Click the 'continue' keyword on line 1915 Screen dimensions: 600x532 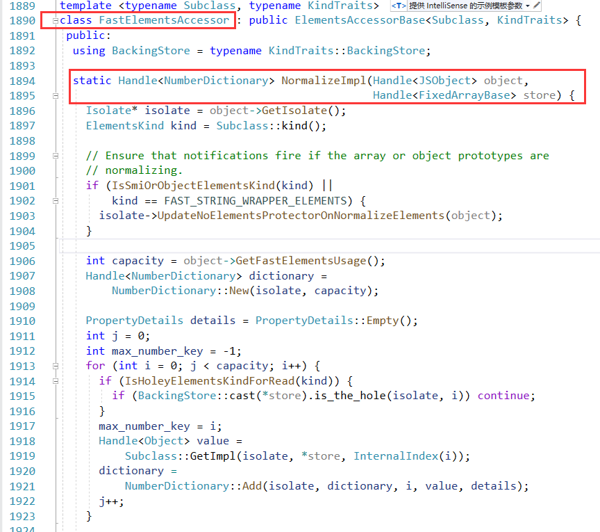click(503, 396)
